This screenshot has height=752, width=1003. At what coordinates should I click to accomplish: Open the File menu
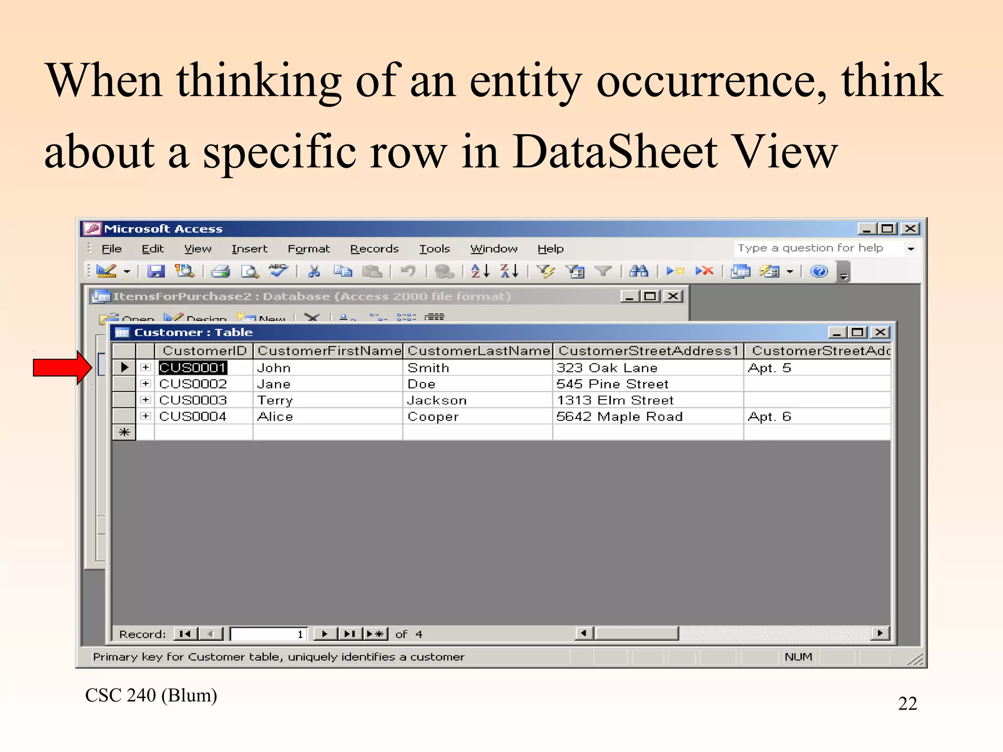tap(112, 249)
